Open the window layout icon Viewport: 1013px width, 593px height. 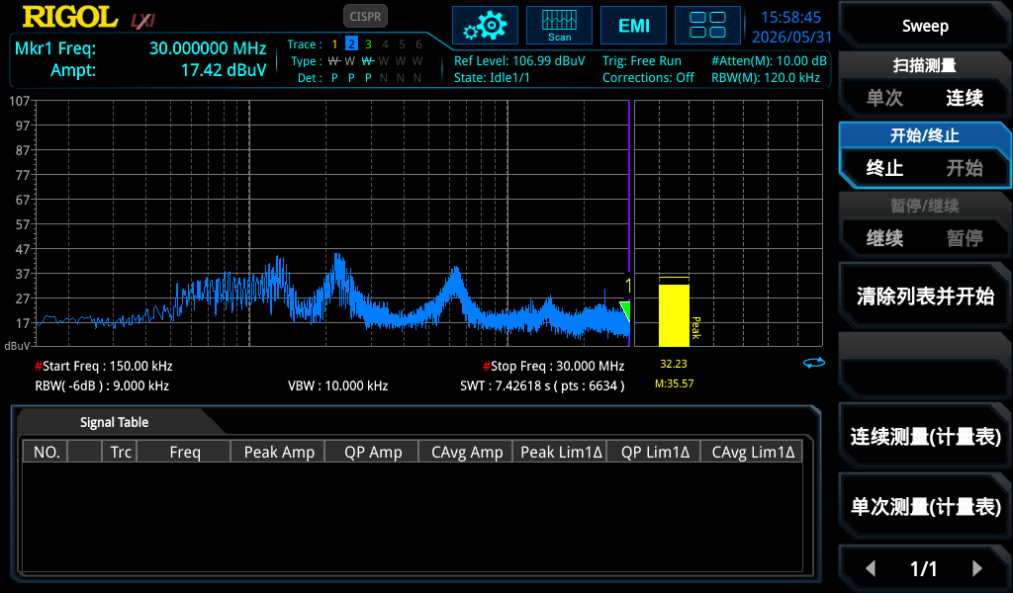(707, 26)
